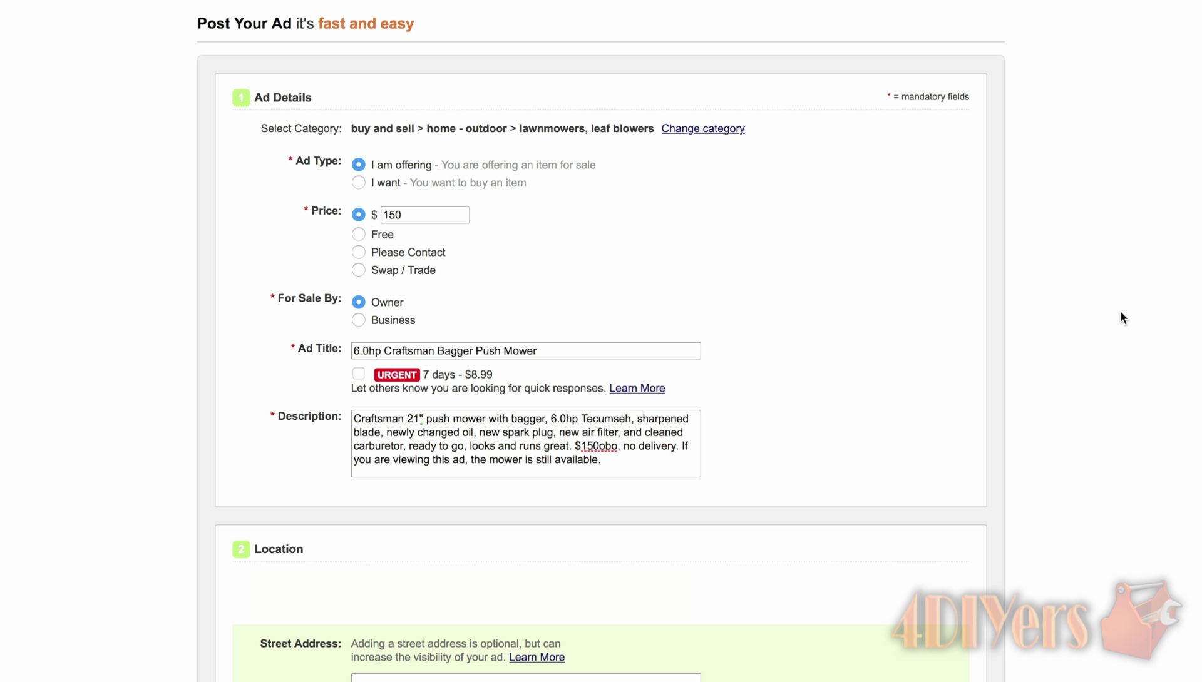Select Owner under For Sale By
The width and height of the screenshot is (1202, 682).
pos(358,302)
